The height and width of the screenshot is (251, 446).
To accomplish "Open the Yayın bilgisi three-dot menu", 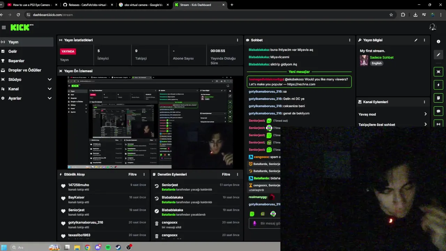I will click(x=424, y=40).
